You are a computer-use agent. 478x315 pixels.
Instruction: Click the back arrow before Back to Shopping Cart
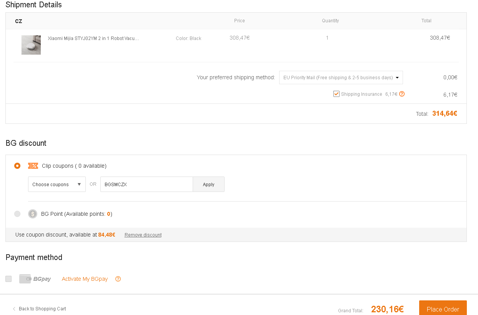coord(14,309)
